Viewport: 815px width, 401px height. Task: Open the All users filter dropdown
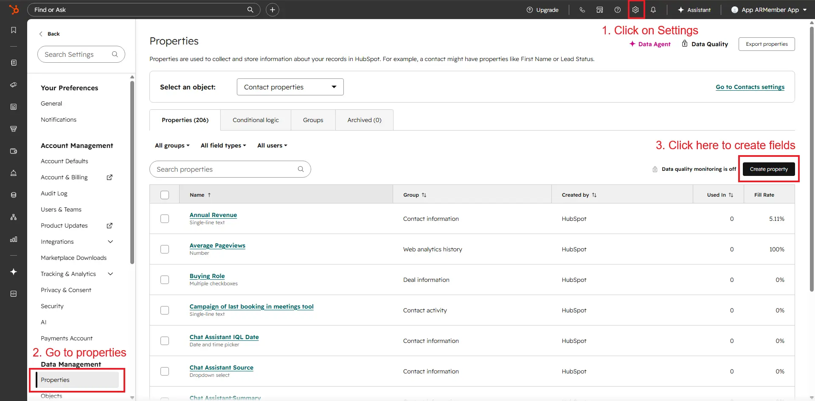coord(273,145)
